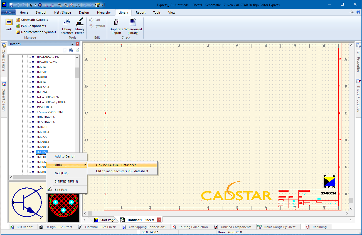The height and width of the screenshot is (235, 362).
Task: Switch to the Symbol ribbon tab
Action: (x=41, y=12)
